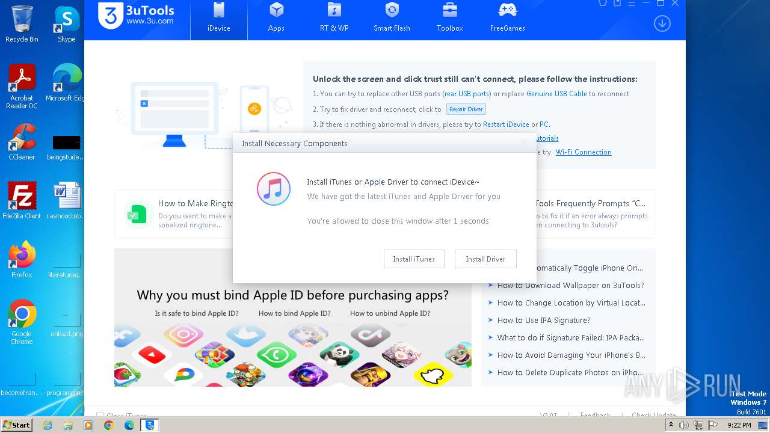Open Google Chrome desktop shortcut
The image size is (770, 433).
coord(22,322)
